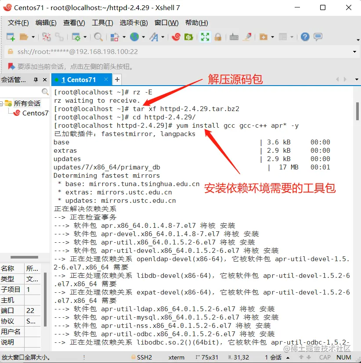The height and width of the screenshot is (363, 361).
Task: Click the keyboard mapping toolbar icon
Action: pyautogui.click(x=234, y=37)
